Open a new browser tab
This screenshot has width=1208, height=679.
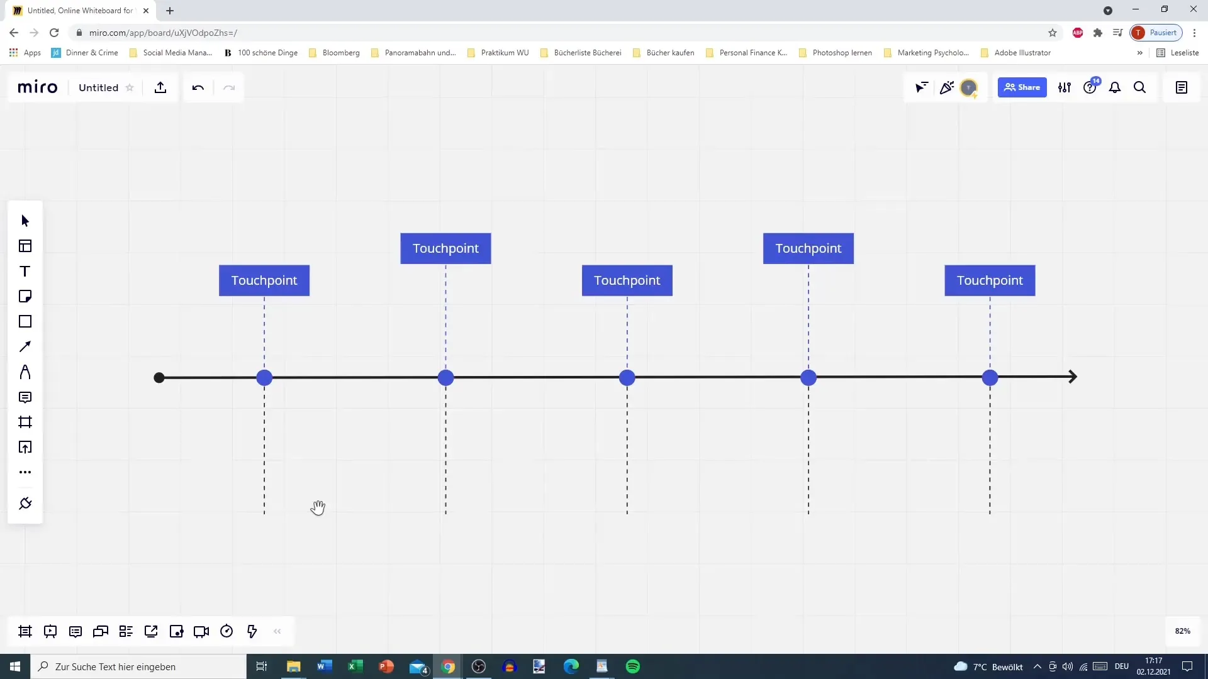pos(170,11)
